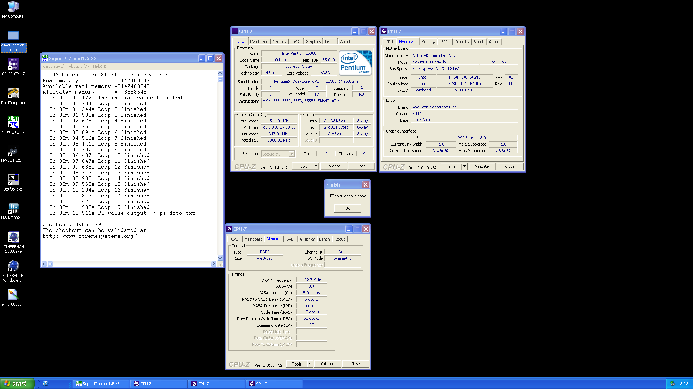This screenshot has width=693, height=389.
Task: Click the quick launch icon beside Start
Action: 45,384
